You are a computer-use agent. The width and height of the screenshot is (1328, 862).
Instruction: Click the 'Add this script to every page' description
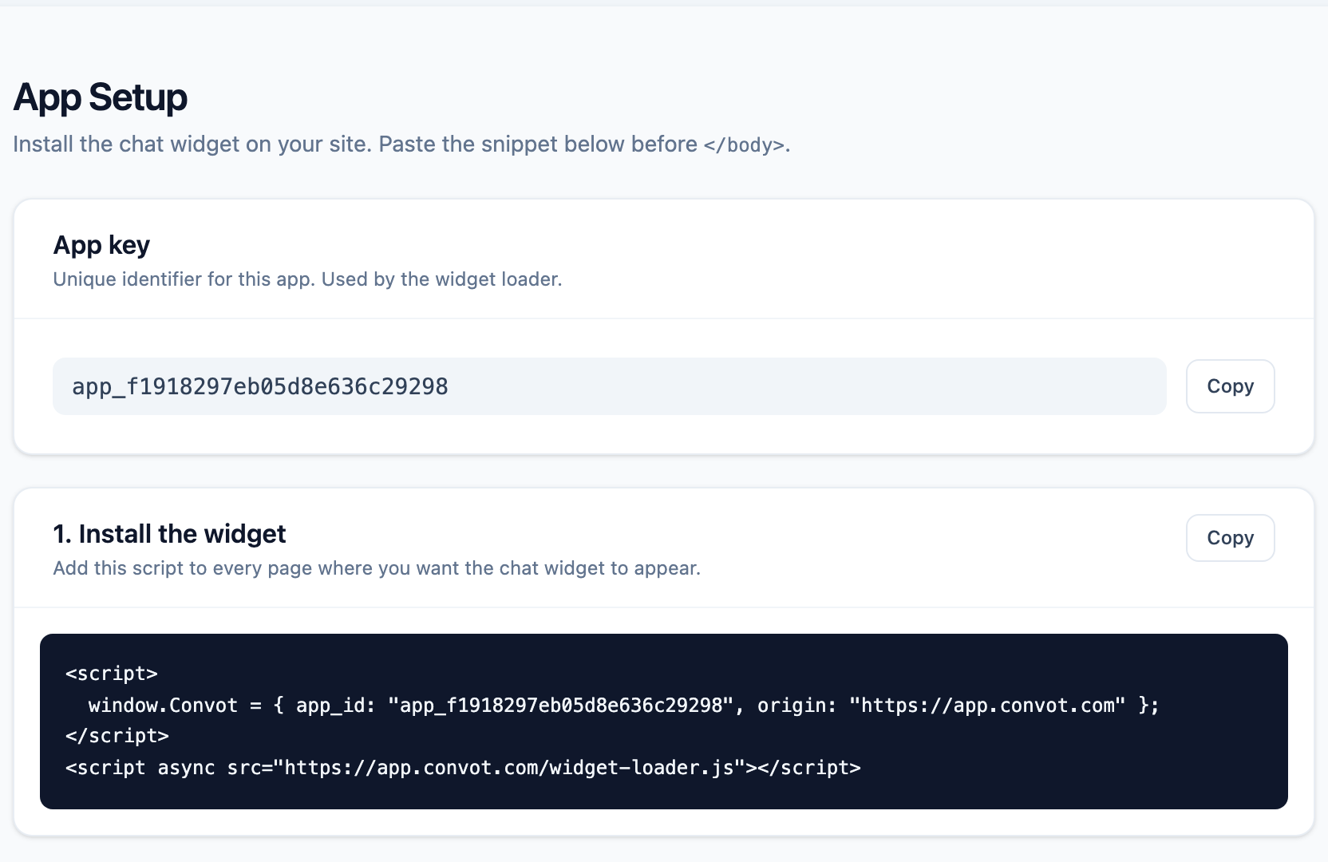(377, 568)
